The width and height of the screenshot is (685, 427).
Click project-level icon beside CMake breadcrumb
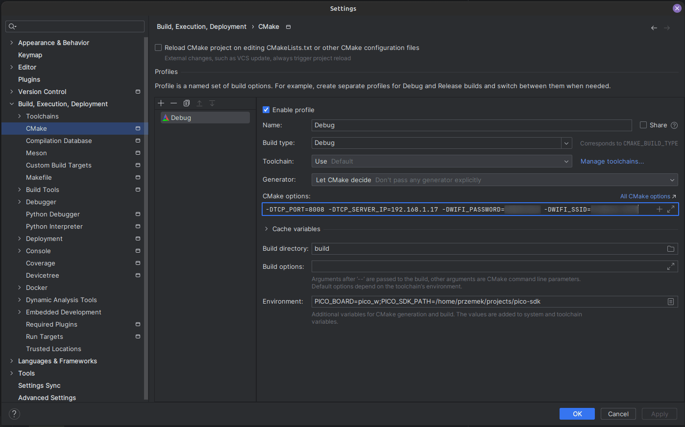288,27
